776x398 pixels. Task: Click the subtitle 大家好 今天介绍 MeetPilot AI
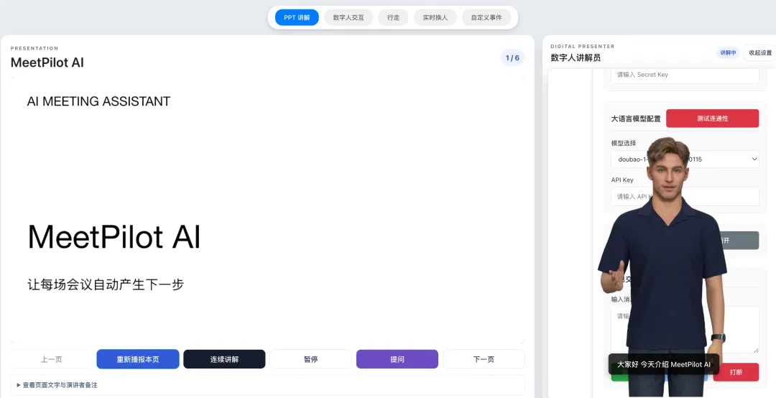coord(664,364)
